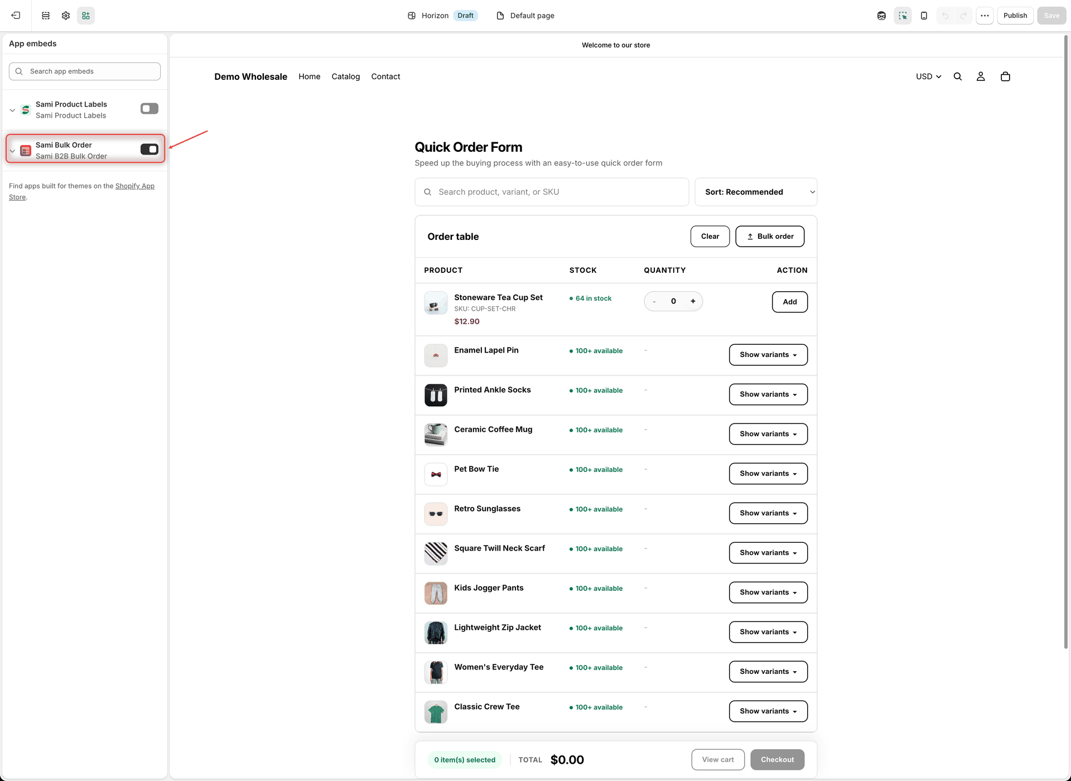Open the shopping cart bag icon
The height and width of the screenshot is (781, 1071).
(x=1005, y=76)
